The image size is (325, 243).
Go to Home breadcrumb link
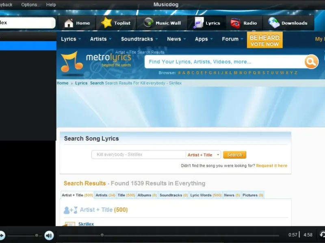tap(63, 83)
